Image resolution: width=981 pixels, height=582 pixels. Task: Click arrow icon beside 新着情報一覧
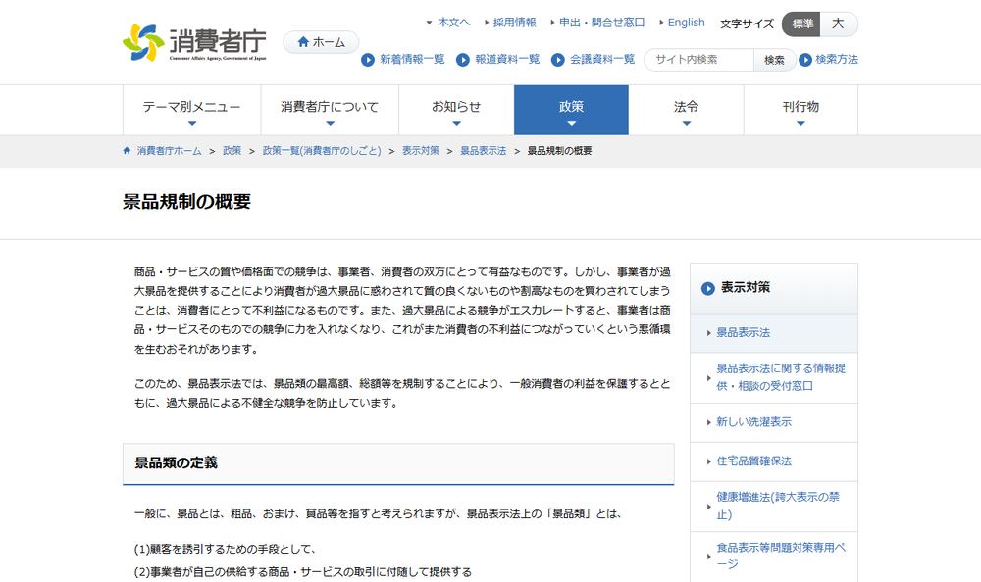coord(368,60)
